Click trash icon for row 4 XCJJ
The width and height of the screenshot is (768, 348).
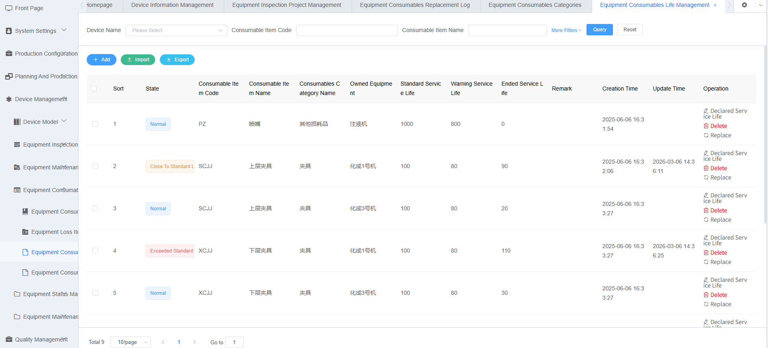click(x=706, y=253)
